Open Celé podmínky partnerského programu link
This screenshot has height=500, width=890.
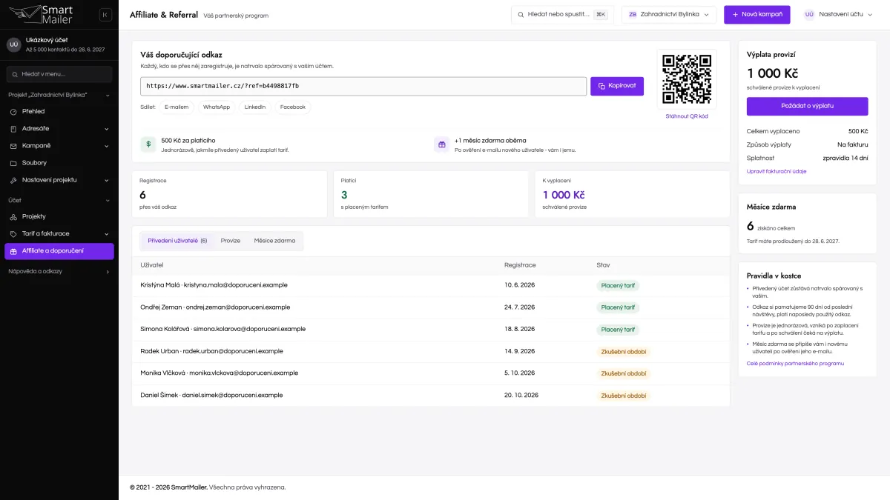[795, 363]
